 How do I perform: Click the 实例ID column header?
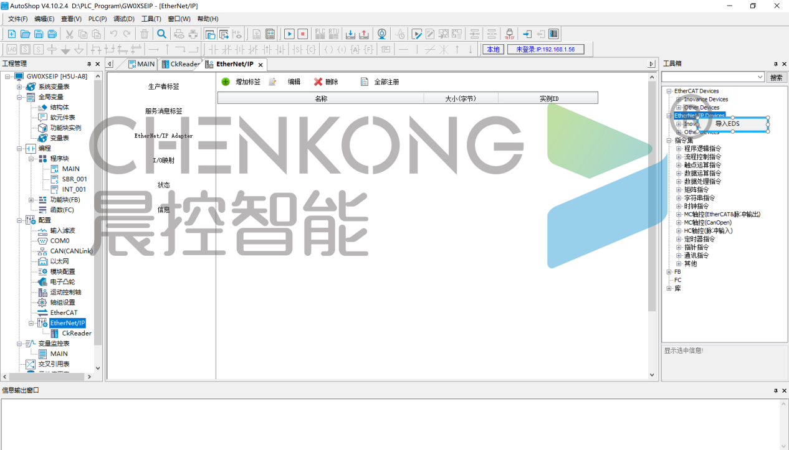click(x=548, y=98)
